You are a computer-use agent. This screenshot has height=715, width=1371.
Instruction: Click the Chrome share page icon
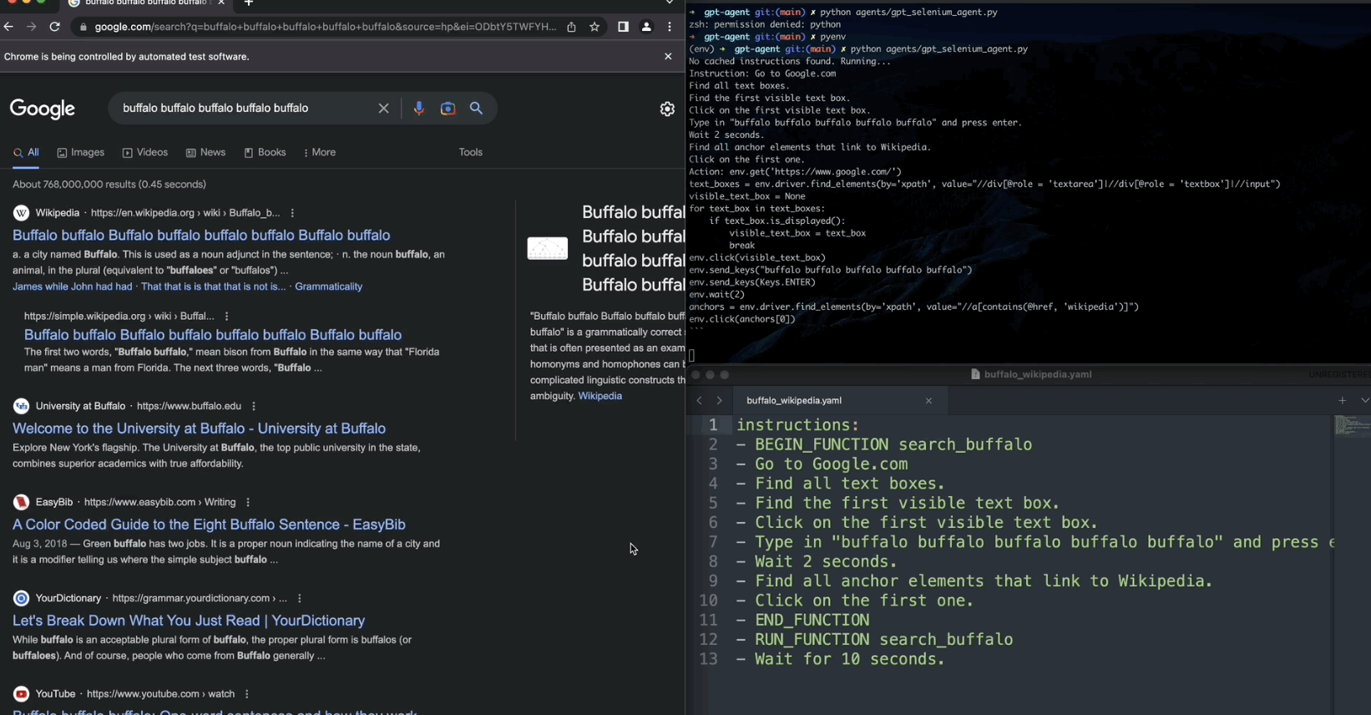[x=571, y=27]
